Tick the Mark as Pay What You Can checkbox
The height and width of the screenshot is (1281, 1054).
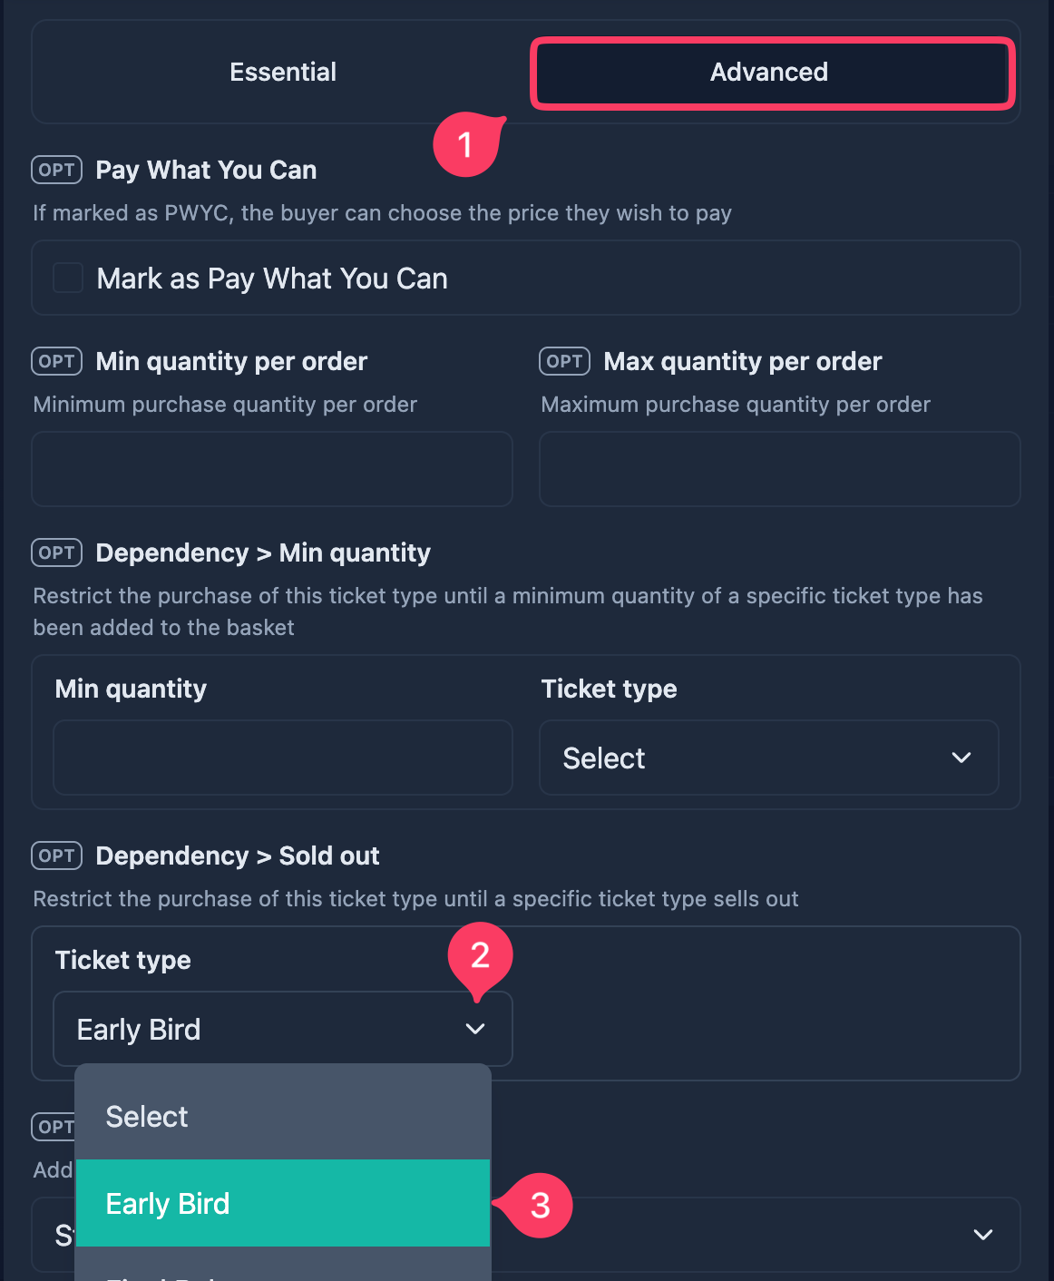[68, 278]
